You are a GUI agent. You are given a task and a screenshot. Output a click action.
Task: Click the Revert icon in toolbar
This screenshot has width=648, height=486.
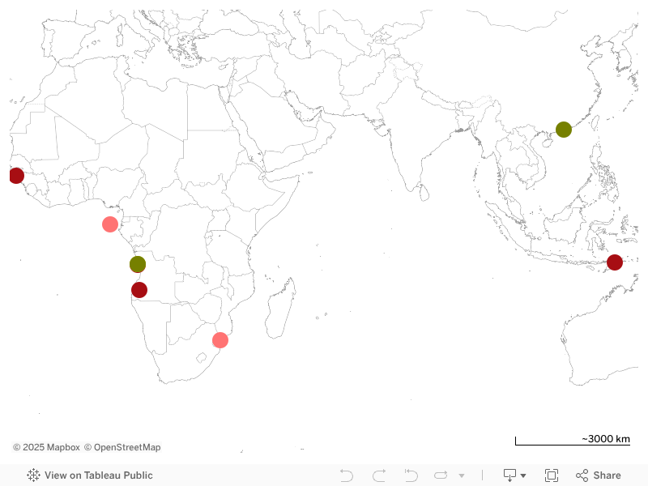tap(411, 475)
